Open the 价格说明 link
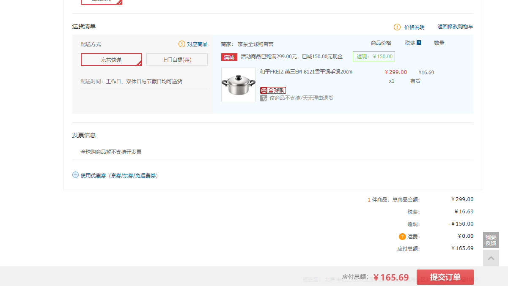 tap(415, 27)
